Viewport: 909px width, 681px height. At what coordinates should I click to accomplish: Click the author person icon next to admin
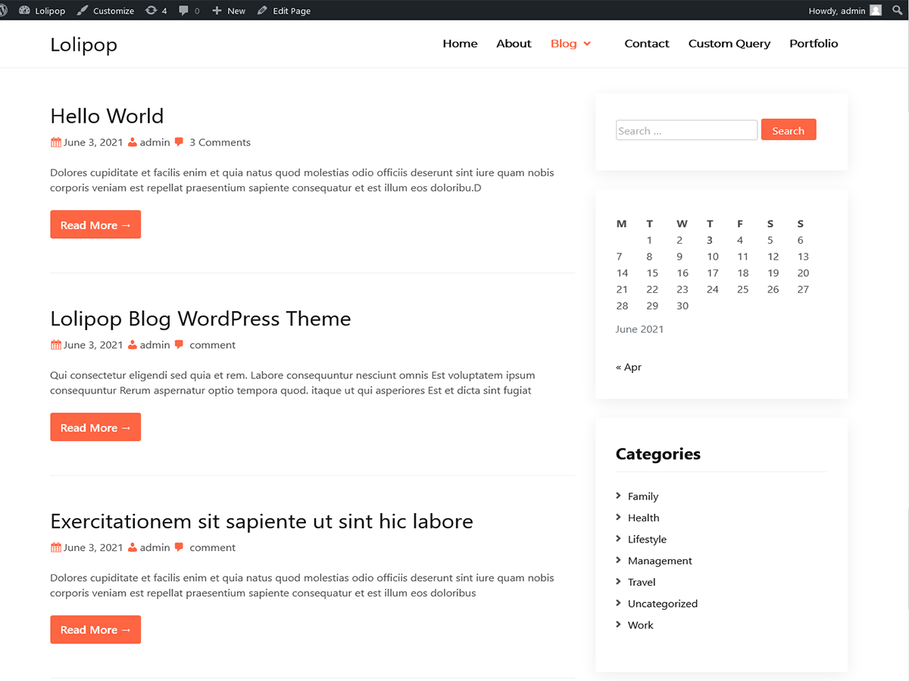133,141
